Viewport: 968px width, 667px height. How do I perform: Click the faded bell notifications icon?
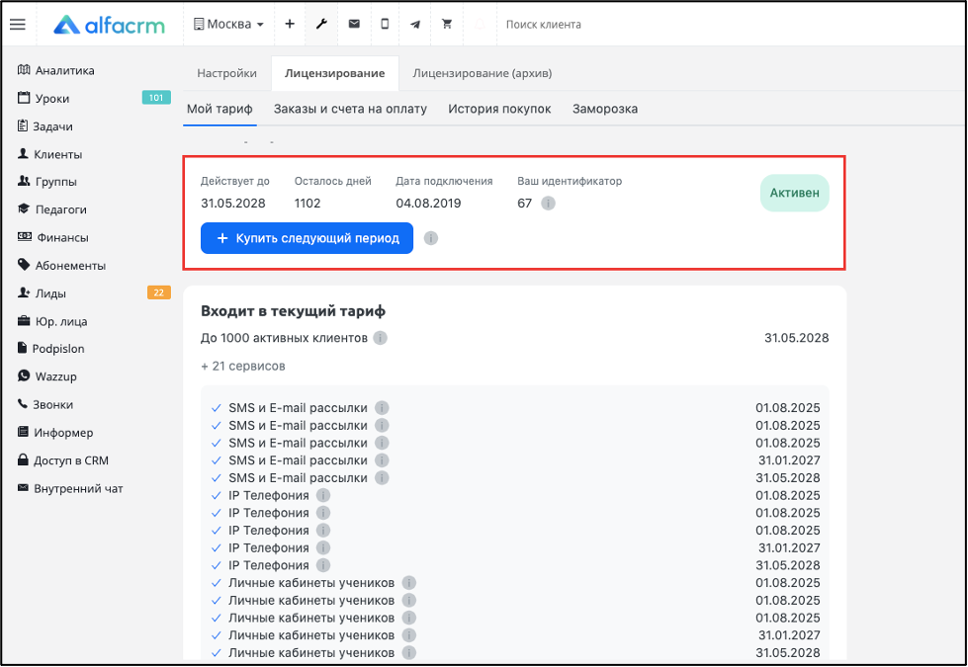[480, 24]
